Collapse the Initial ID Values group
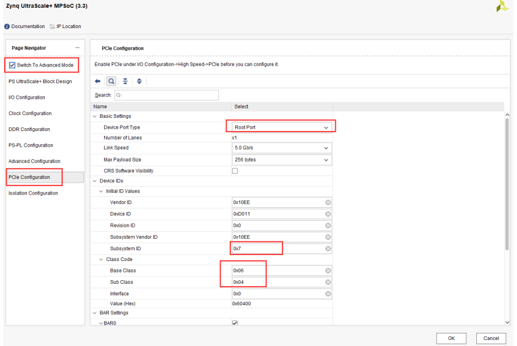The width and height of the screenshot is (517, 346). point(101,192)
